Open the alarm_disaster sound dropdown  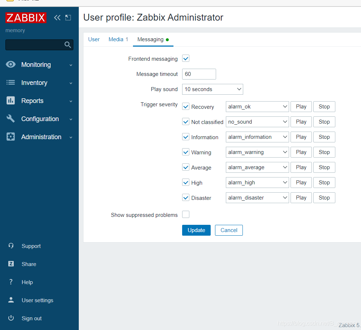click(257, 198)
